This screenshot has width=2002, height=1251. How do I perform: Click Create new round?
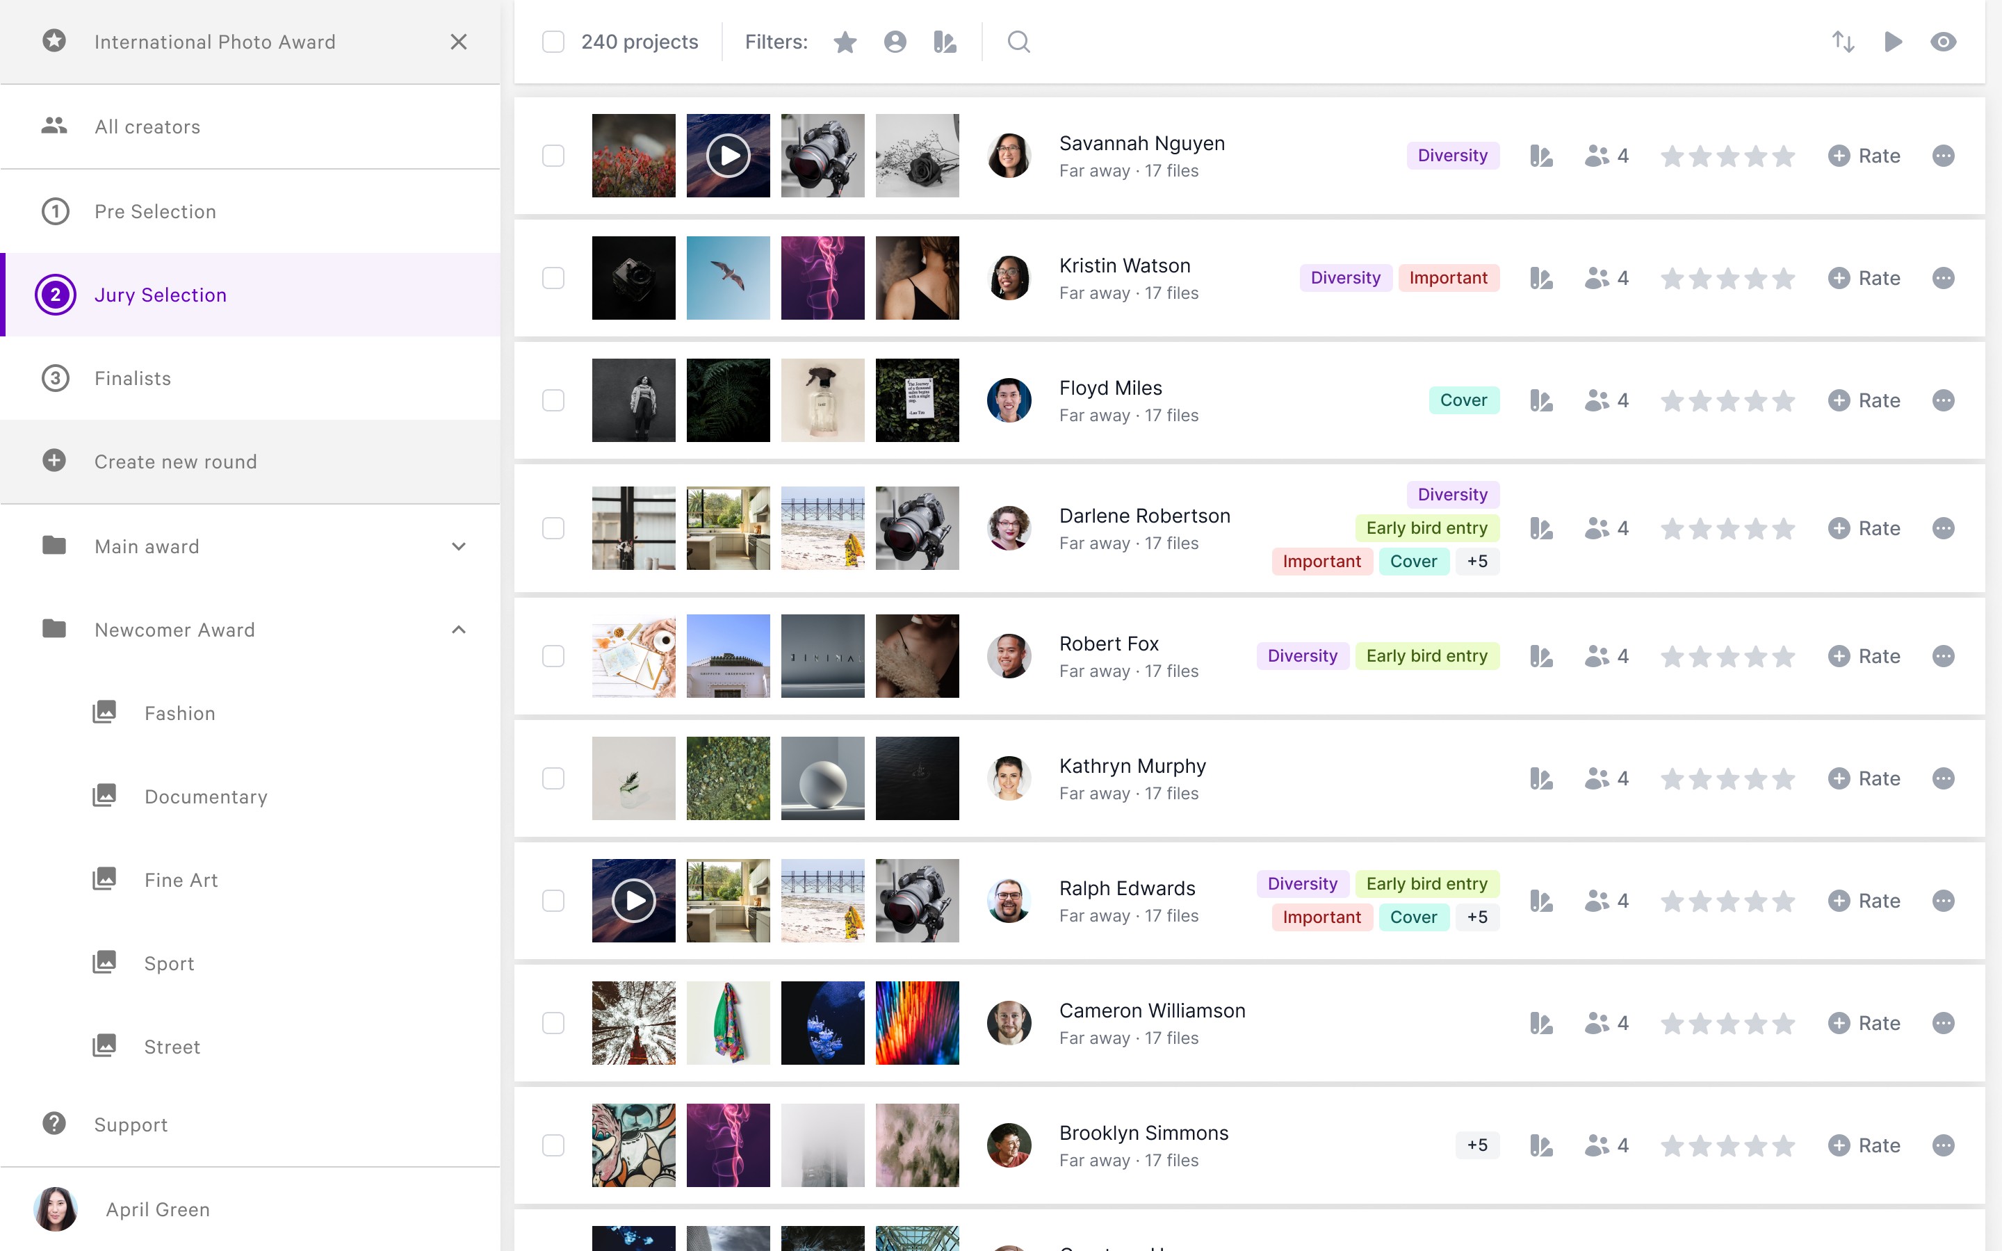[175, 461]
